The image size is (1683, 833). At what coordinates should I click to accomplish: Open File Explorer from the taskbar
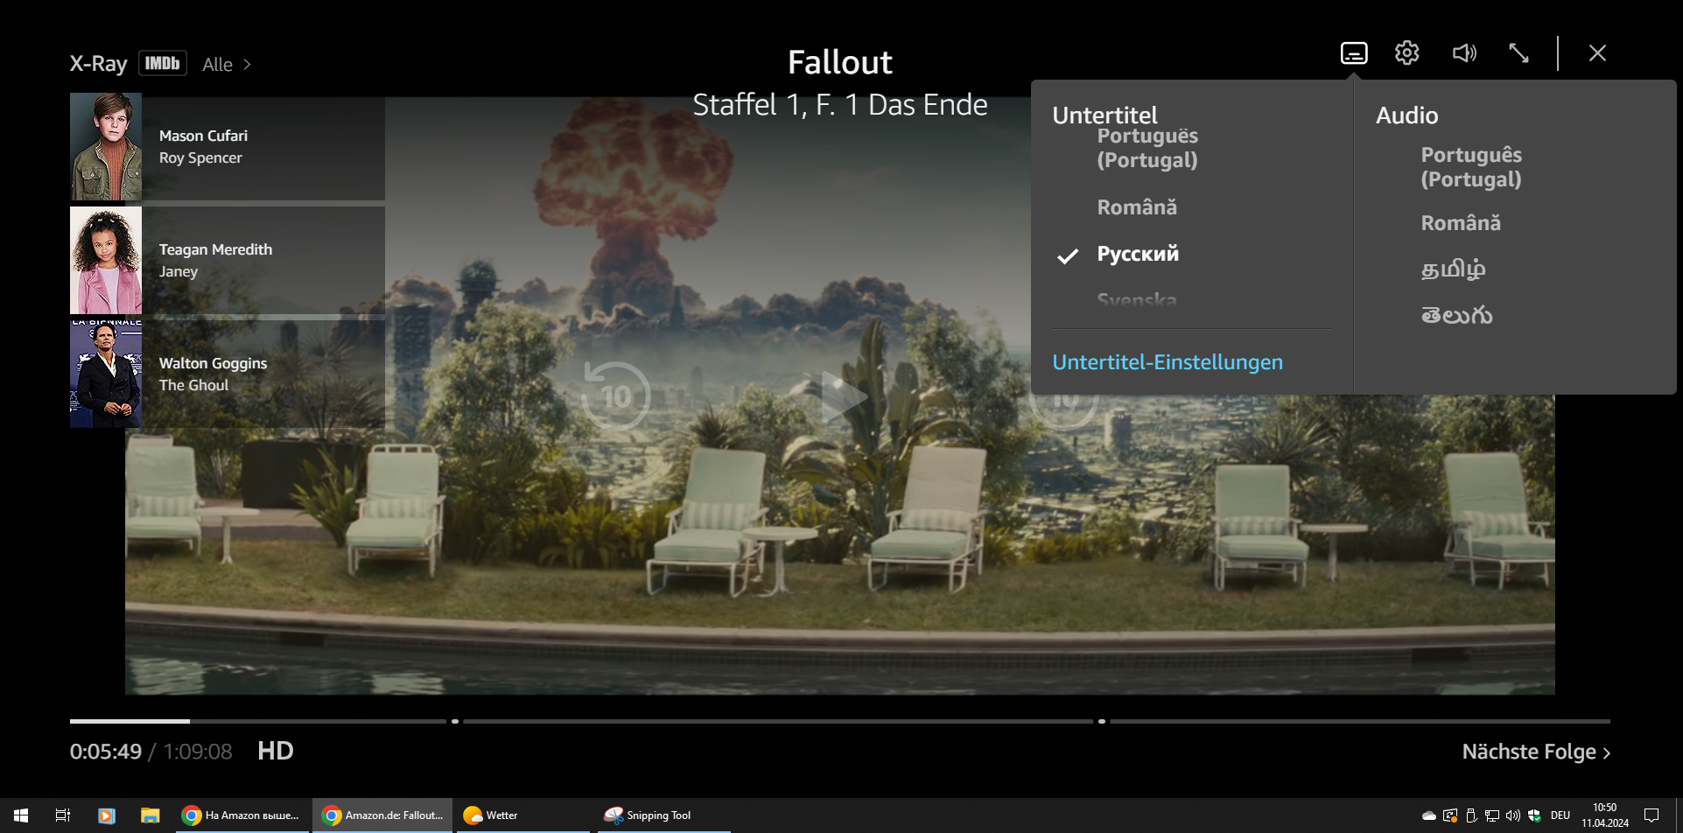click(x=150, y=815)
